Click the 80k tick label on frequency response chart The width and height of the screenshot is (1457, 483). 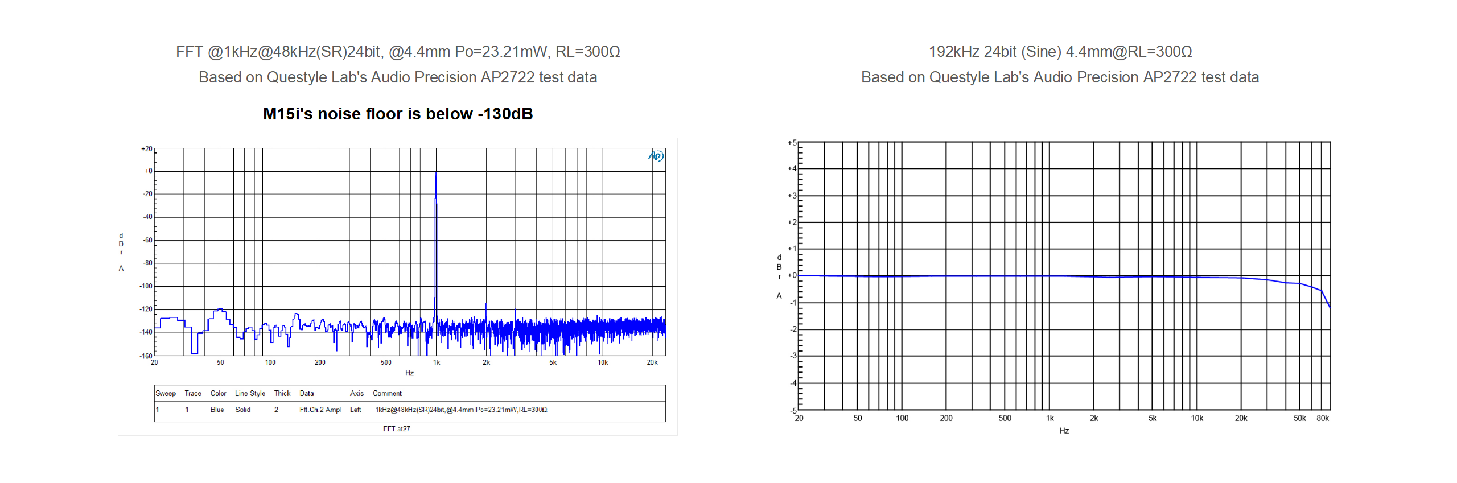(1322, 418)
